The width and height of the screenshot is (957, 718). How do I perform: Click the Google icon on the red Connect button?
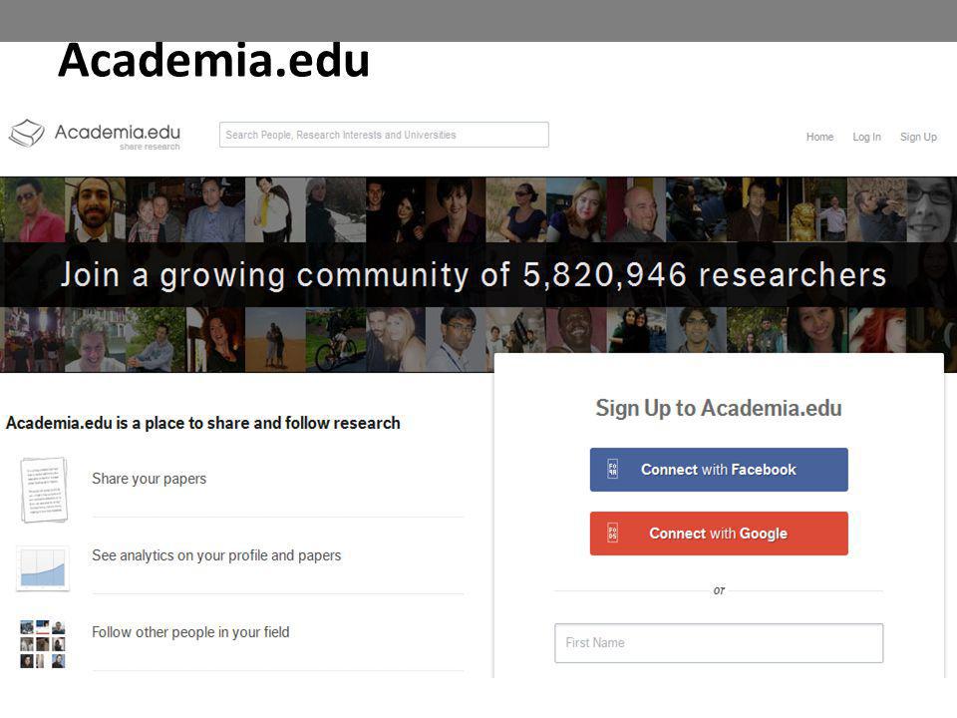pos(613,533)
